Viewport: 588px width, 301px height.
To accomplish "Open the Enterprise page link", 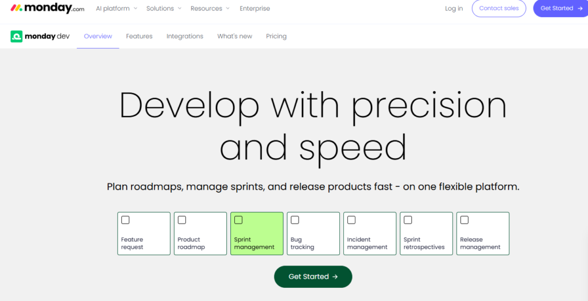I will point(254,8).
